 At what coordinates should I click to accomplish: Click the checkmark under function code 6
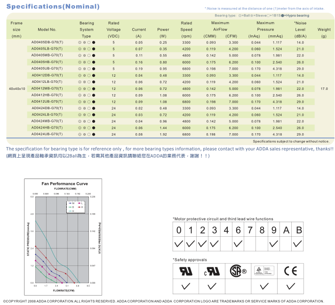coord(238,244)
